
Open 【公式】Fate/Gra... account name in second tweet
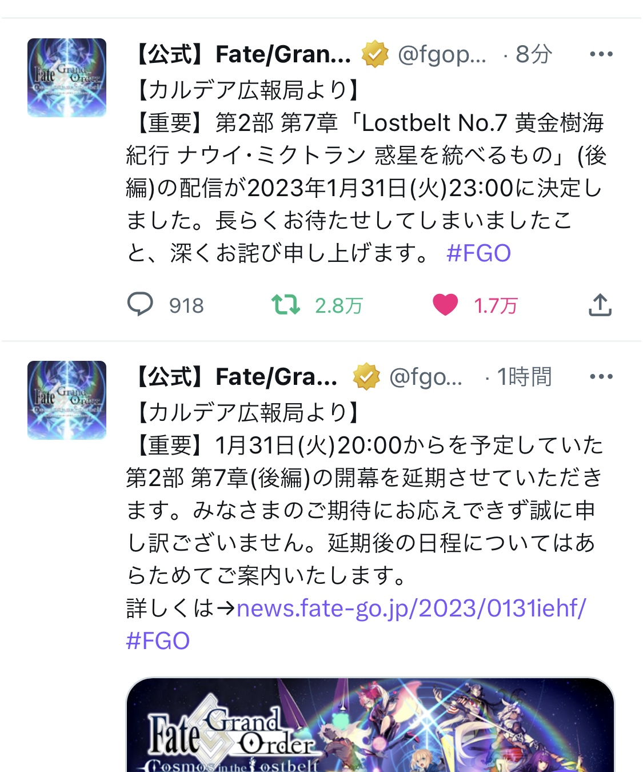(234, 377)
